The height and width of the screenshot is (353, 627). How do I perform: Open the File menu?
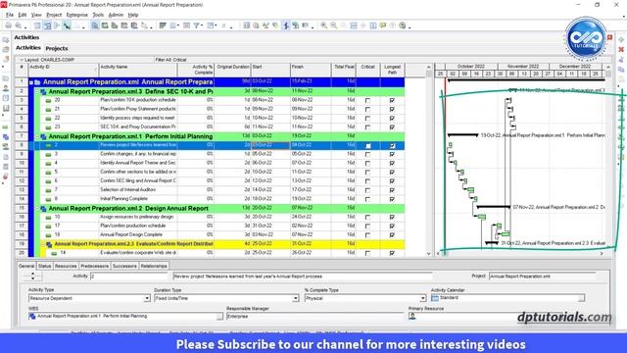10,15
